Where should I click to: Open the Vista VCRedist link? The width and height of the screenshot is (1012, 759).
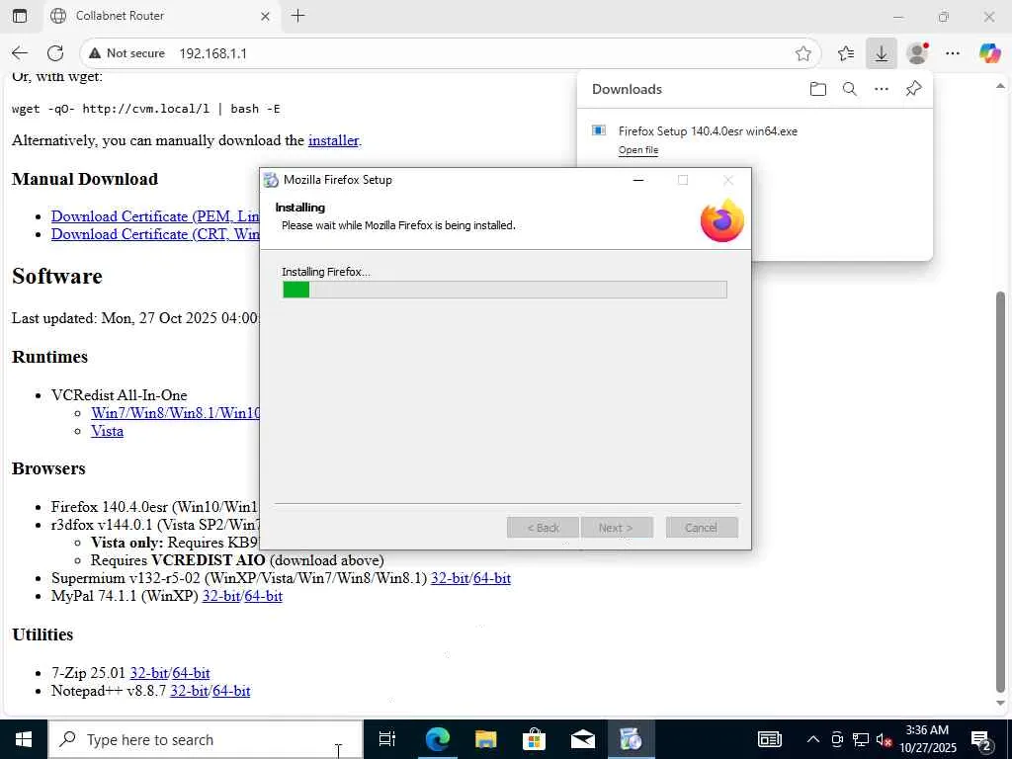(107, 431)
